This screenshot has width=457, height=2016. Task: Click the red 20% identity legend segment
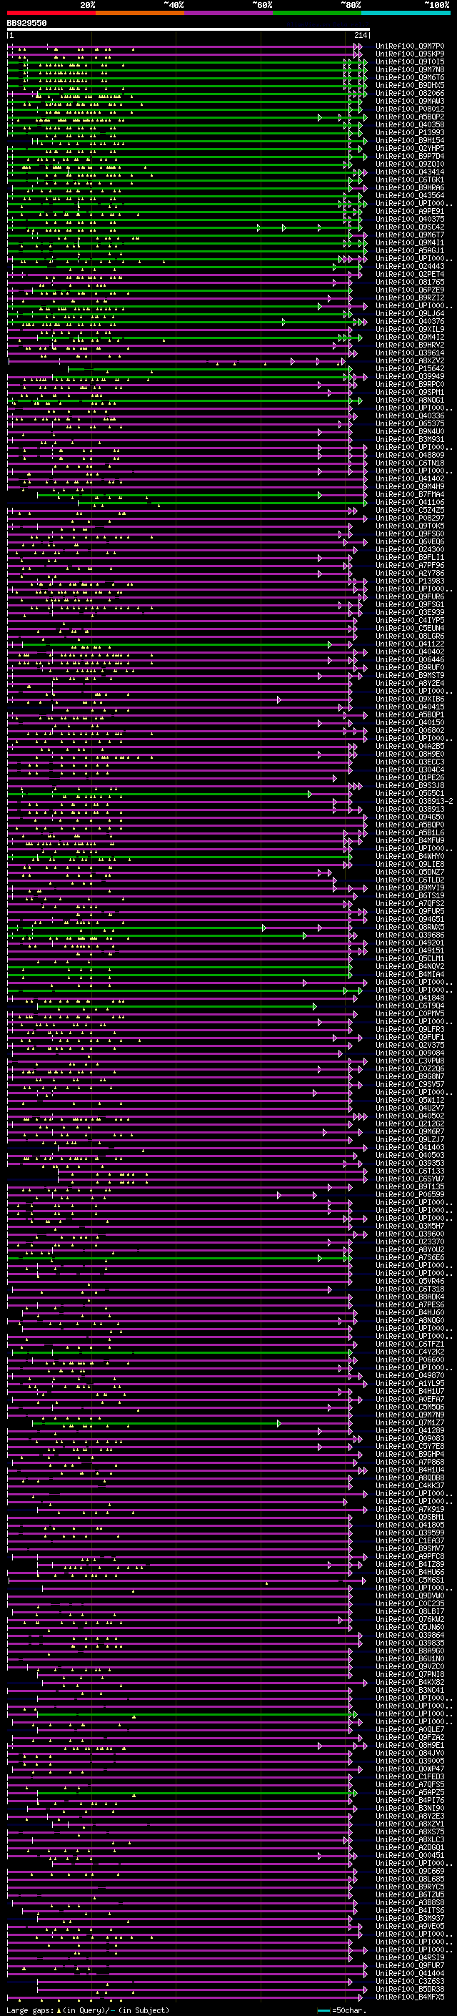click(x=51, y=13)
